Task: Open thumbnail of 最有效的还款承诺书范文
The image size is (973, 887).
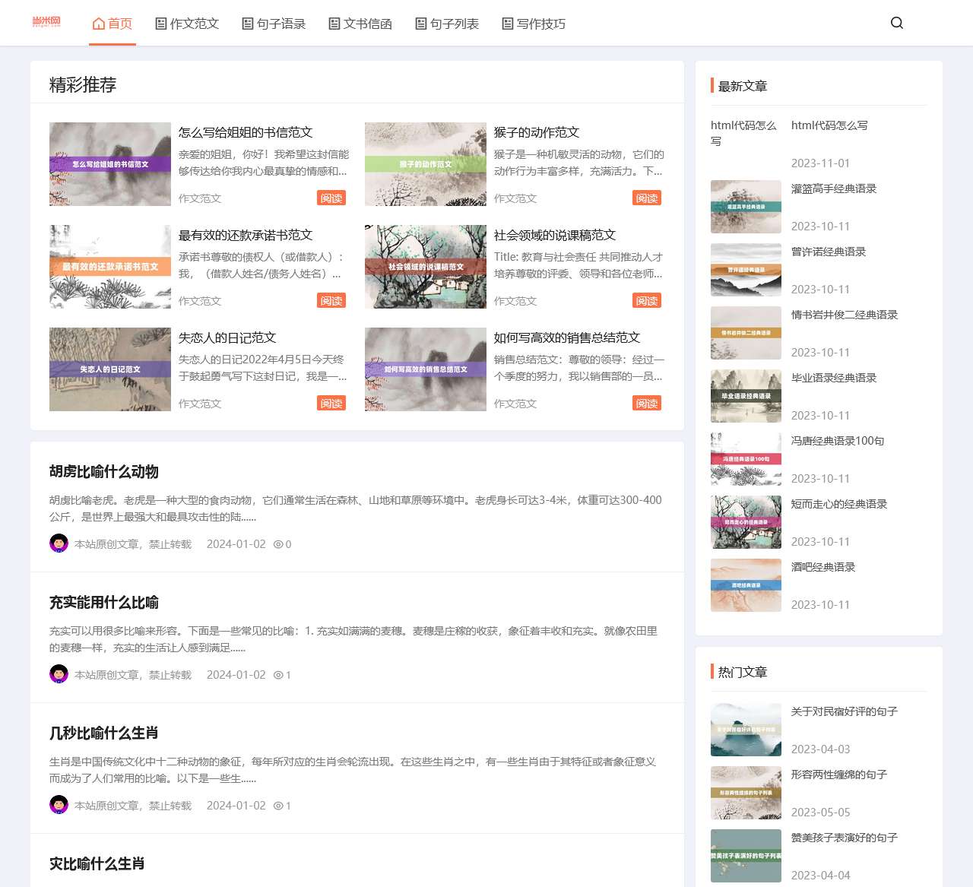Action: pos(110,267)
